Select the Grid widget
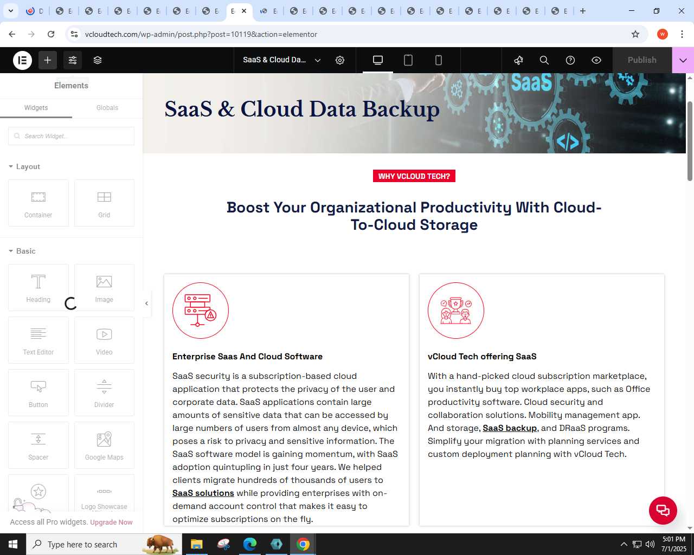Image resolution: width=694 pixels, height=555 pixels. pos(104,203)
